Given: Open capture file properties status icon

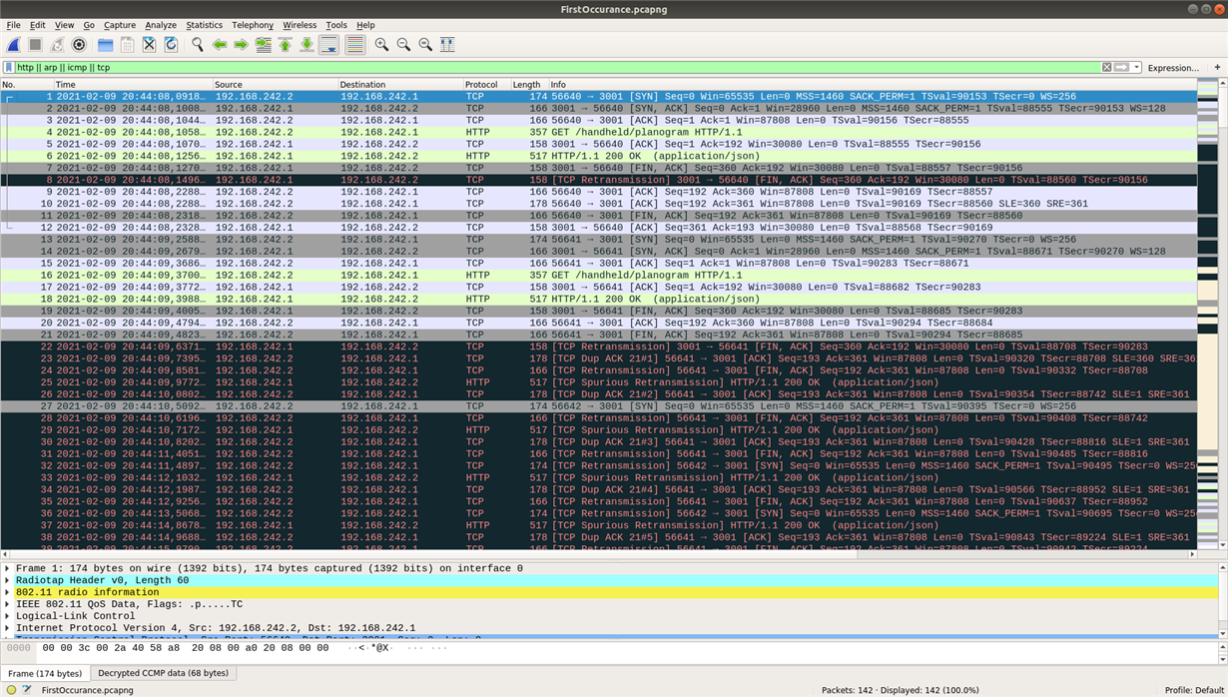Looking at the screenshot, I should [27, 690].
